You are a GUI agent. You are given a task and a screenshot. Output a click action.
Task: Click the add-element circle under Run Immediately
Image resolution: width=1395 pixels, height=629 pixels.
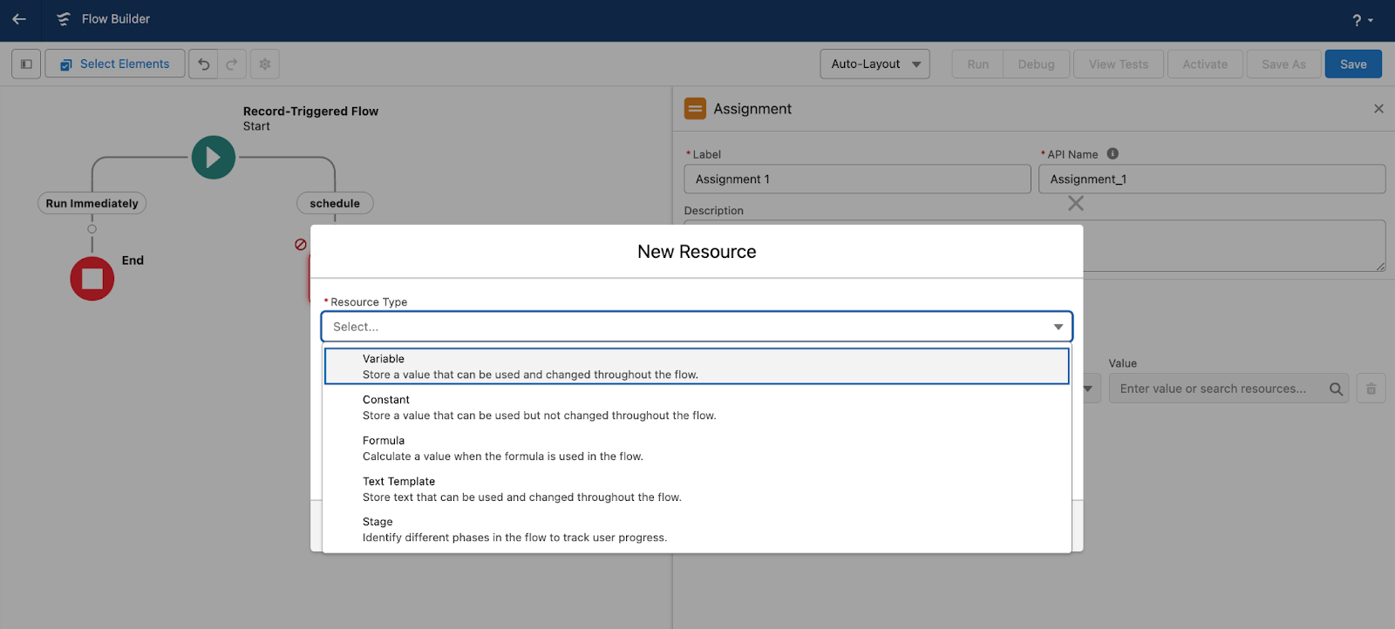pos(92,229)
